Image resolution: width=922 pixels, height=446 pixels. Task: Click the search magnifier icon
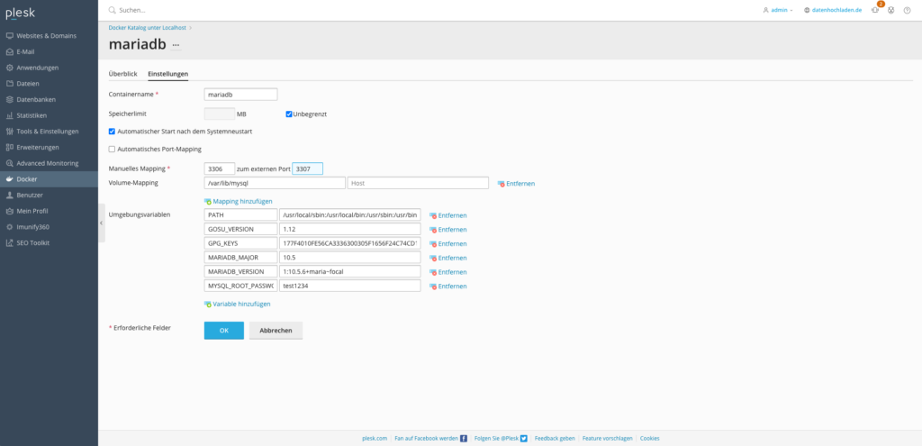click(112, 10)
